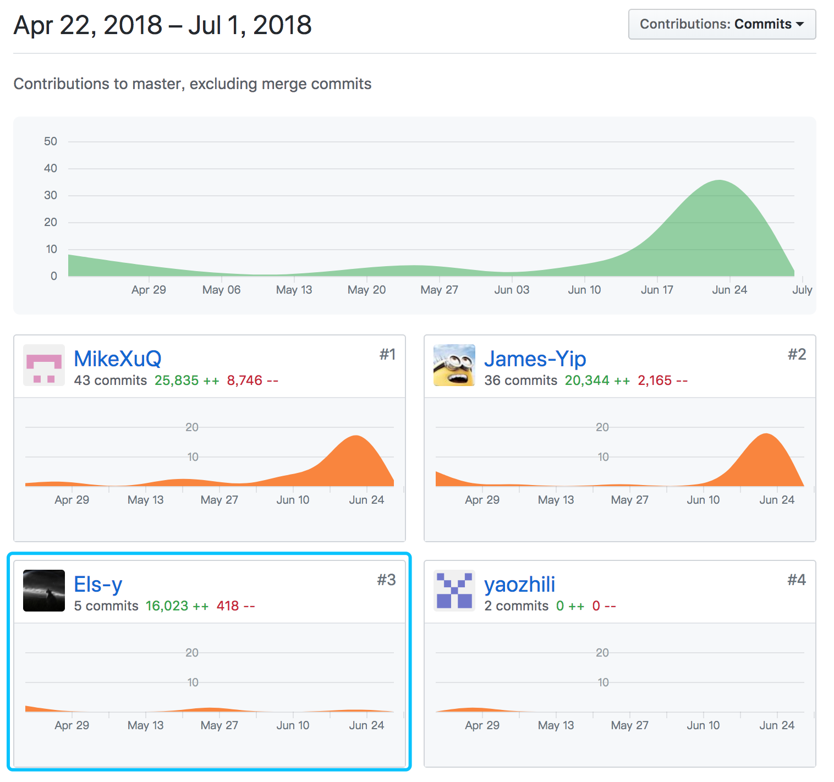Open MikeXuQ's profile link
834x782 pixels.
pos(117,359)
